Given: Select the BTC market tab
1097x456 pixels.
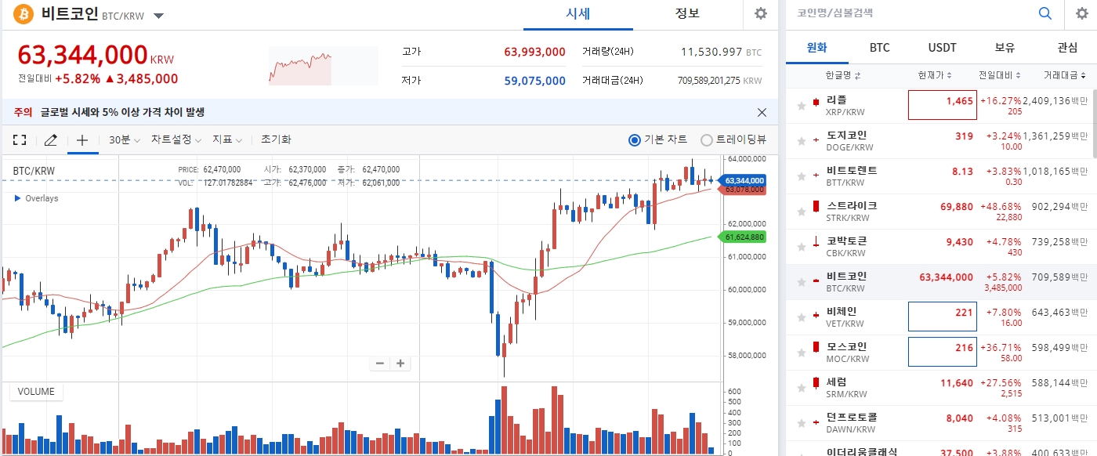Looking at the screenshot, I should coord(879,48).
